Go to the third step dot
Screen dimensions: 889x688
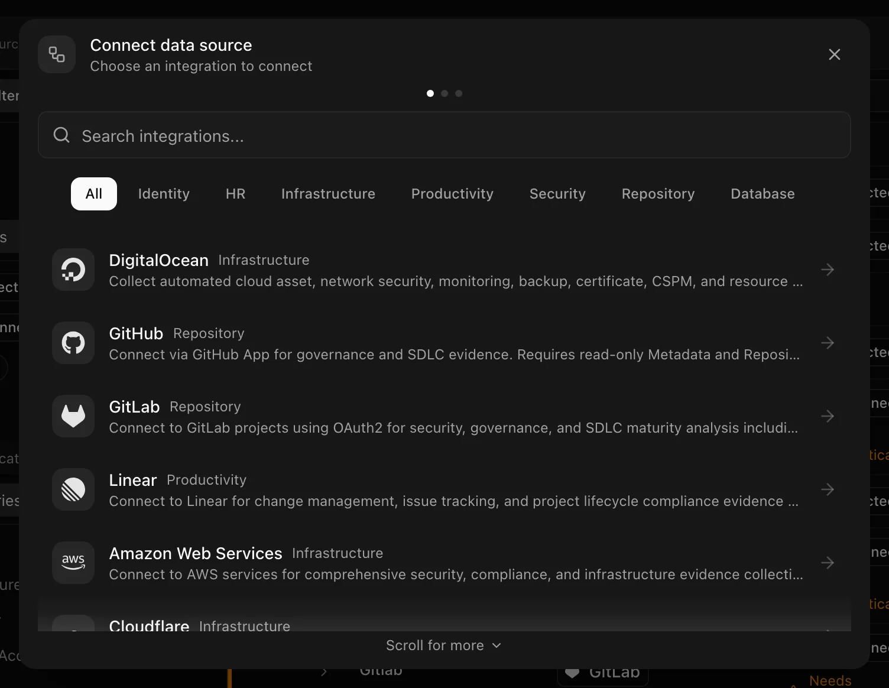coord(459,93)
